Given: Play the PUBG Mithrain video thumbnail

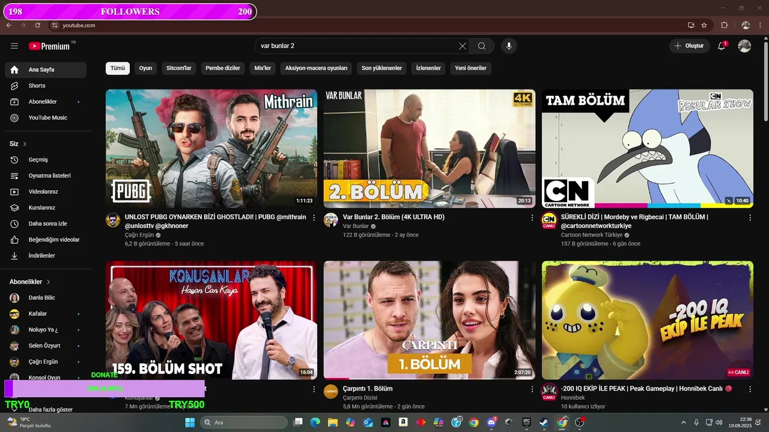Looking at the screenshot, I should [211, 149].
